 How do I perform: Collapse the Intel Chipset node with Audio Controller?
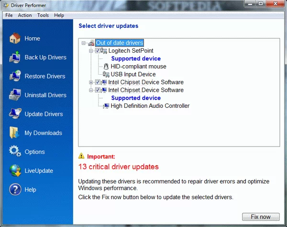91,90
